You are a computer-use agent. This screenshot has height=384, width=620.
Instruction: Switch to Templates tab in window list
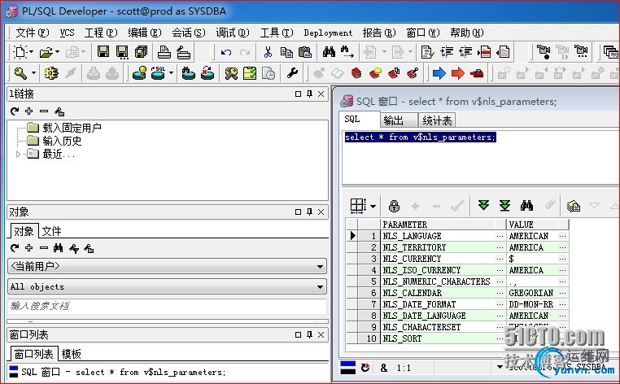[71, 354]
